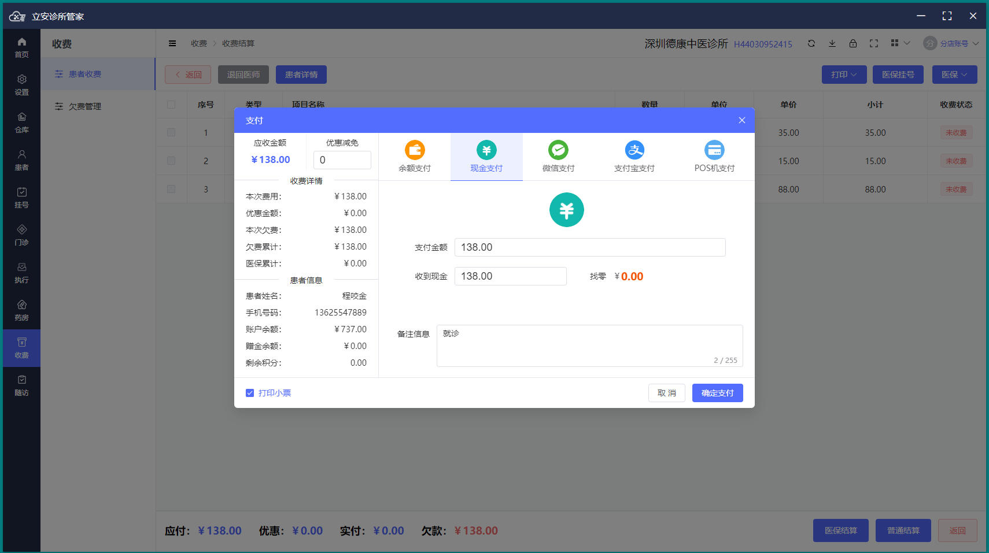Toggle the 打印小票 checkbox

(250, 393)
